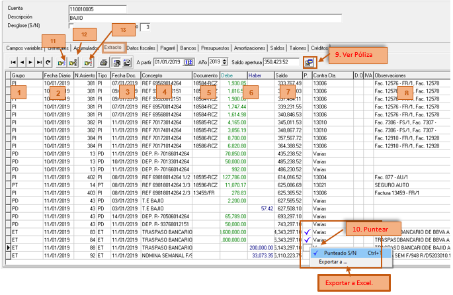Select the Extracto tab
The height and width of the screenshot is (295, 453).
(x=113, y=48)
